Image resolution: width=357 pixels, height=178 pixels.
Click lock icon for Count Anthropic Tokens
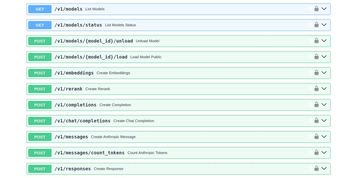point(316,153)
